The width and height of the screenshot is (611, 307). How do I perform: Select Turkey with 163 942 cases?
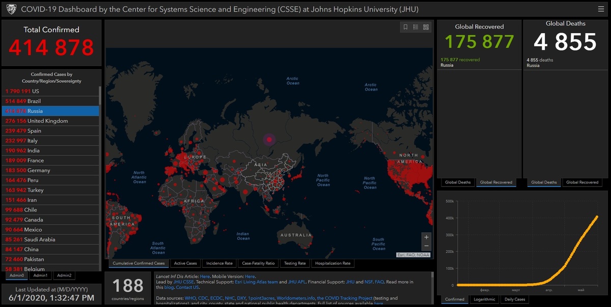click(51, 190)
